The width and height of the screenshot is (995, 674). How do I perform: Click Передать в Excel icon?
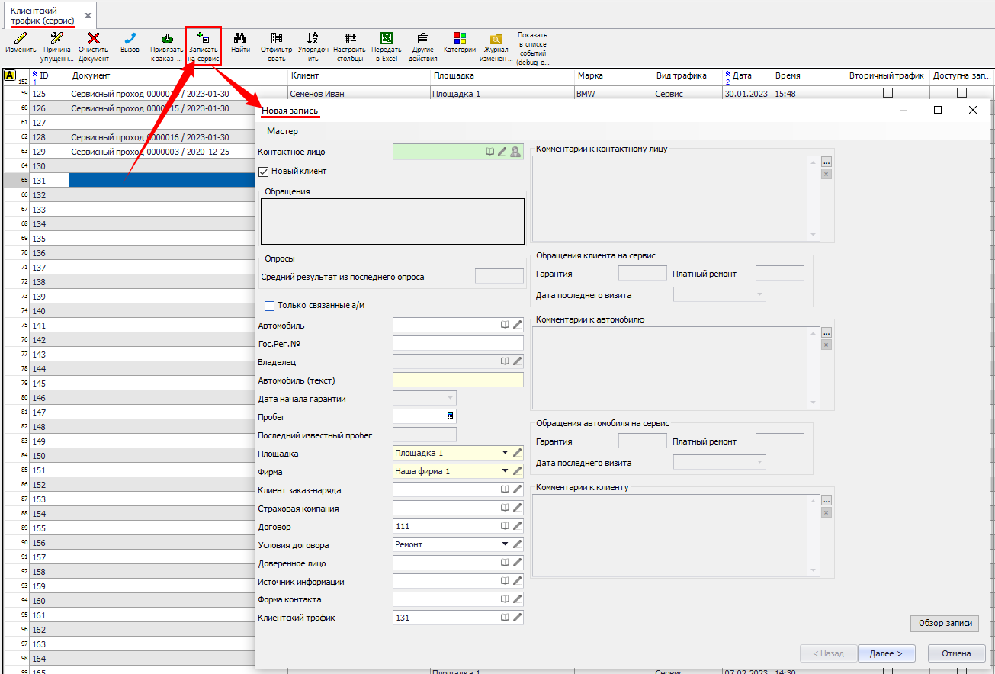pos(387,39)
